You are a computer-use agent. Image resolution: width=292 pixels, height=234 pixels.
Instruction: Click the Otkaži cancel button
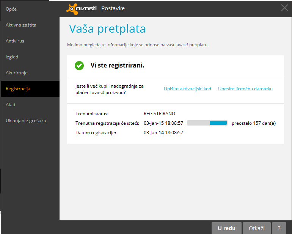(x=257, y=228)
